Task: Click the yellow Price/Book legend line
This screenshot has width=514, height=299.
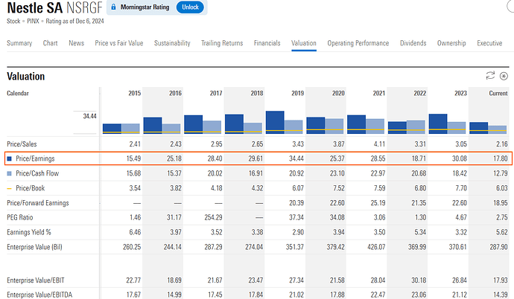Action: pos(10,187)
